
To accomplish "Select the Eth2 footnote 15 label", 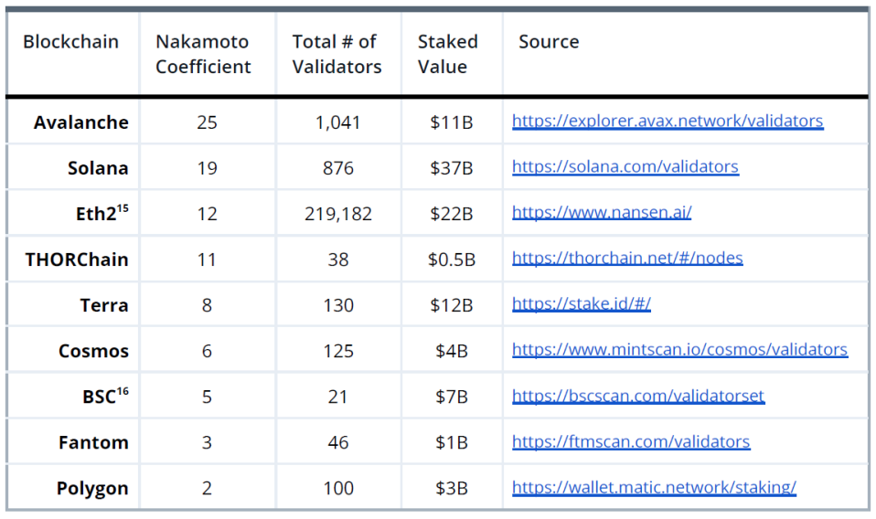I will [x=102, y=213].
